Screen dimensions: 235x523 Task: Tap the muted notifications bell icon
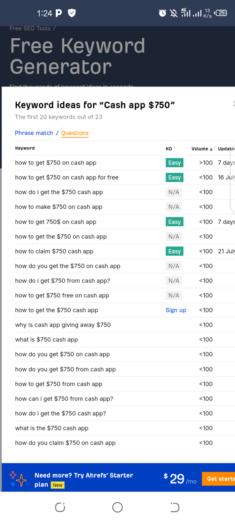pos(173,13)
